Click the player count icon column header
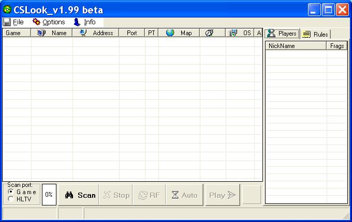 click(212, 33)
